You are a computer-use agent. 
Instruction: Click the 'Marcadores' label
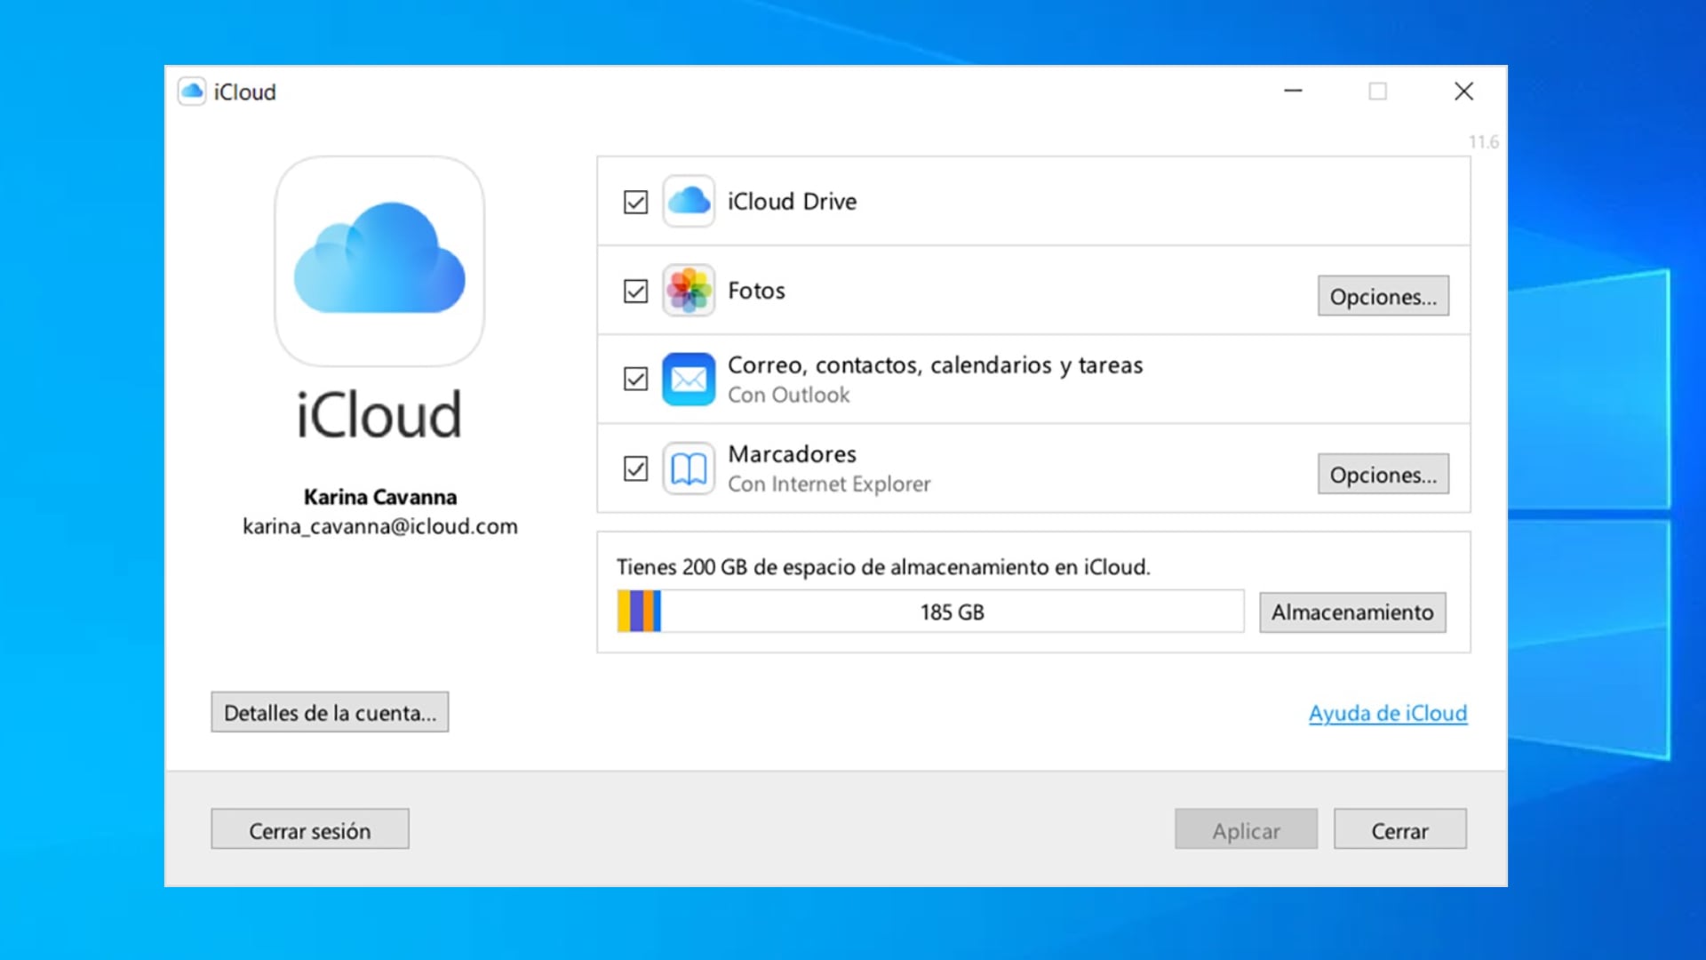(x=793, y=454)
